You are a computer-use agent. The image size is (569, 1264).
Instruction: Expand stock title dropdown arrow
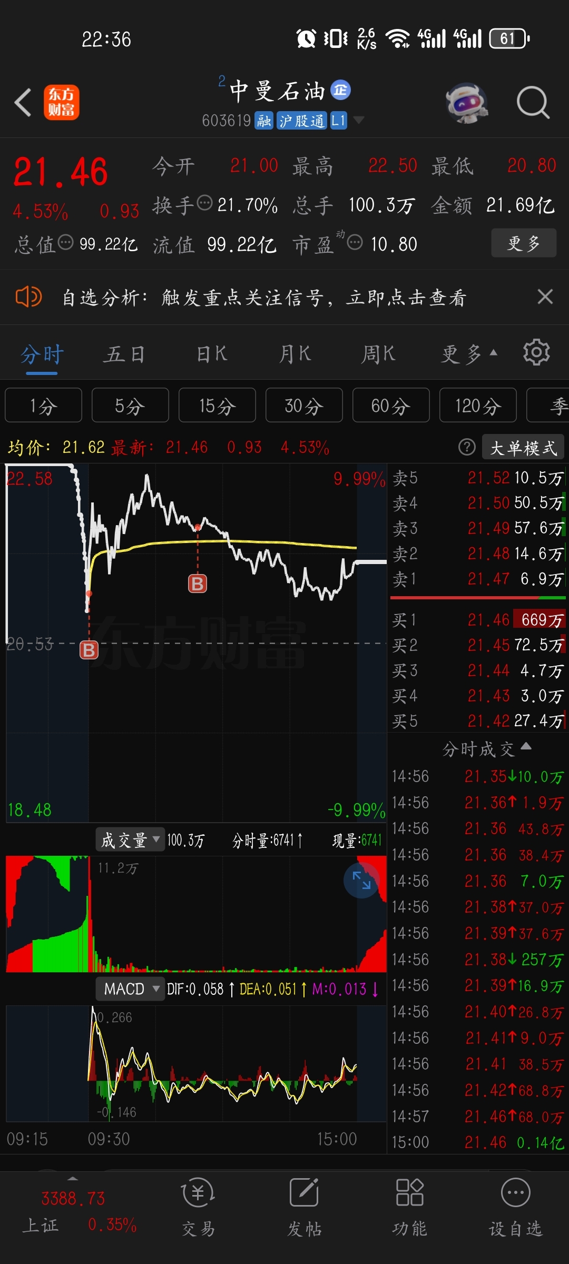[359, 121]
